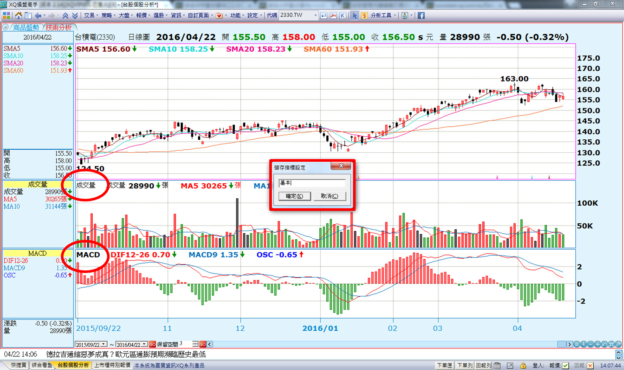Click the wrench settings icon below chart
This screenshot has height=370, width=624.
[x=618, y=344]
